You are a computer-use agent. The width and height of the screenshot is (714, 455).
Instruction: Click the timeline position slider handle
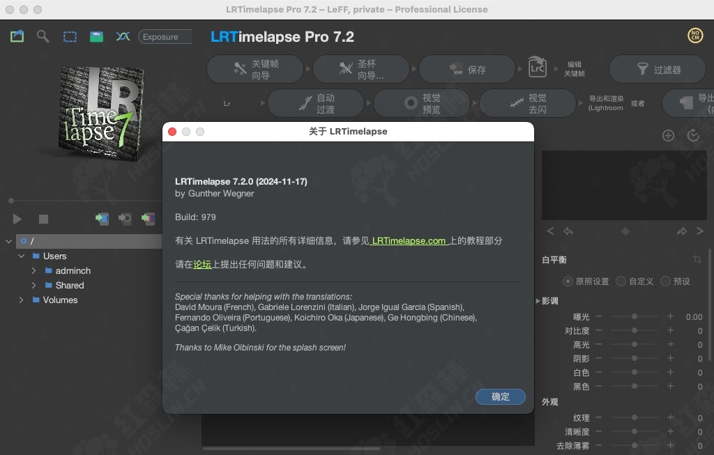click(11, 201)
